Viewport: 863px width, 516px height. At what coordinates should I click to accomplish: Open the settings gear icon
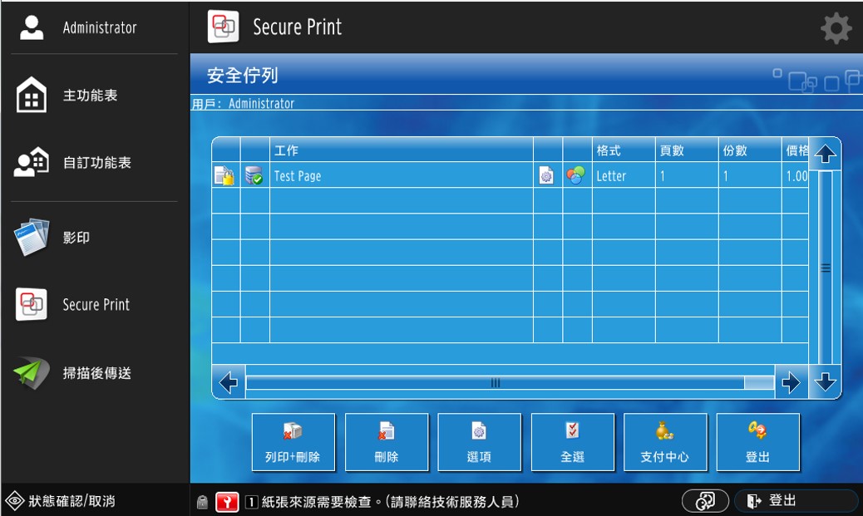pos(836,28)
